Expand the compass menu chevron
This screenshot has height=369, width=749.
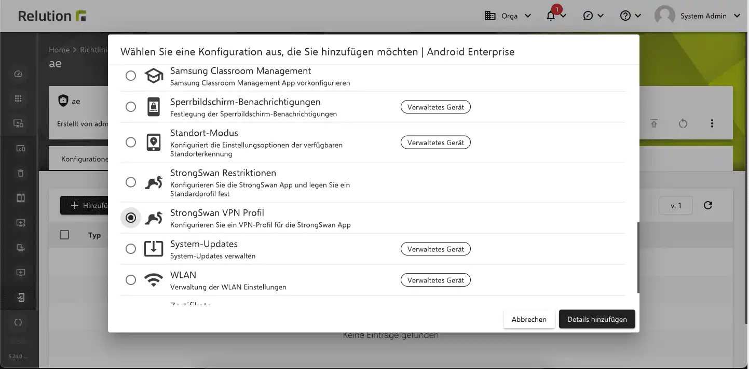[601, 16]
